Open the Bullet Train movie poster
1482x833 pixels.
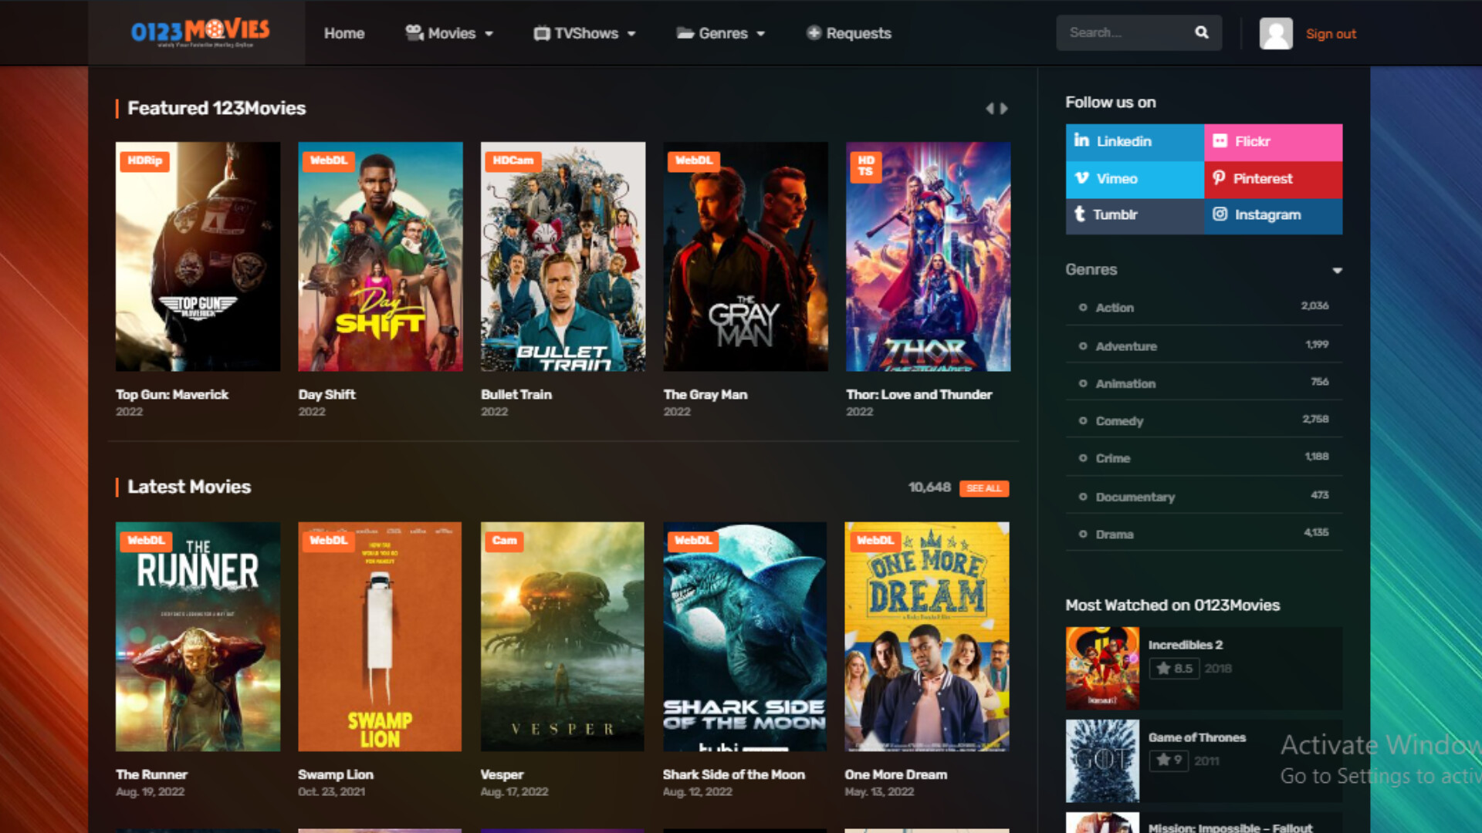pyautogui.click(x=563, y=256)
